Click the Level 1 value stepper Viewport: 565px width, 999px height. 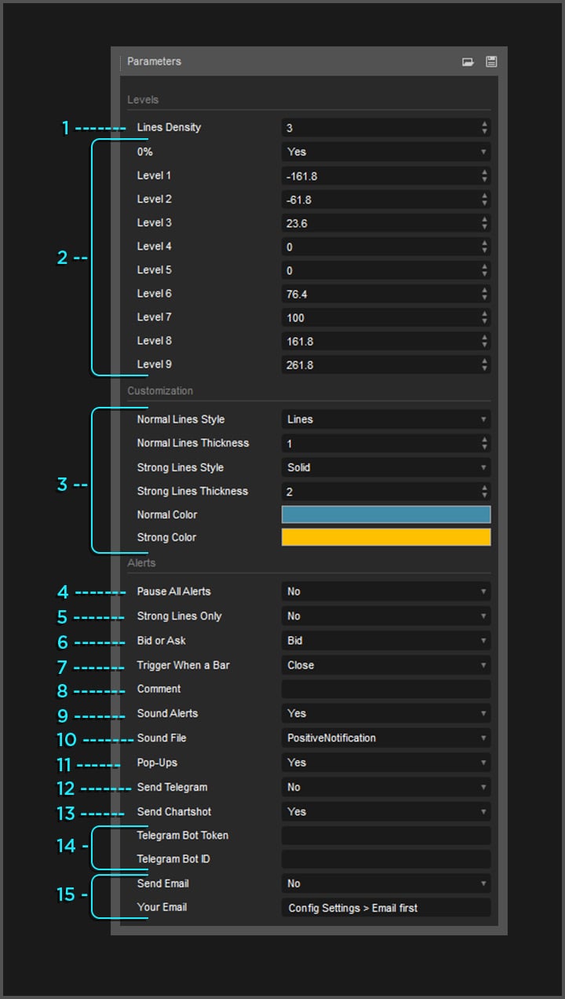(x=485, y=175)
